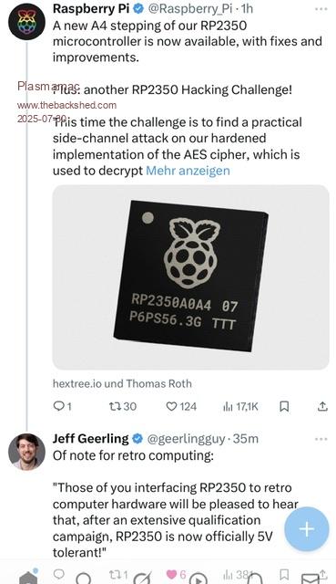
Task: Retweet the Raspberry Pi RP2350 post
Action: coord(123,406)
